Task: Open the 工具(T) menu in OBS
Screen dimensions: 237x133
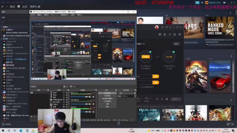Action: (73, 15)
